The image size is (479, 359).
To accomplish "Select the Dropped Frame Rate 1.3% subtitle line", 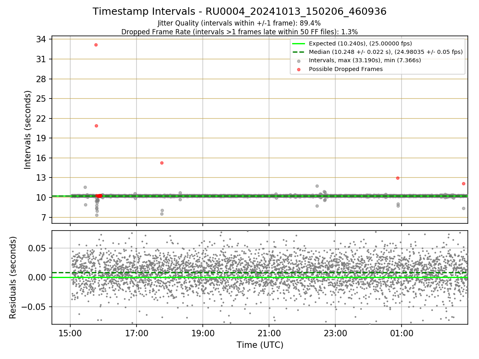I will point(239,32).
